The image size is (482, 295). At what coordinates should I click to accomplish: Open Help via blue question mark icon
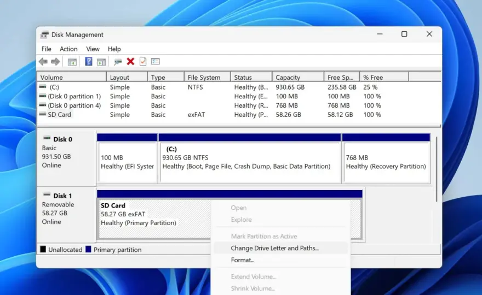click(89, 62)
